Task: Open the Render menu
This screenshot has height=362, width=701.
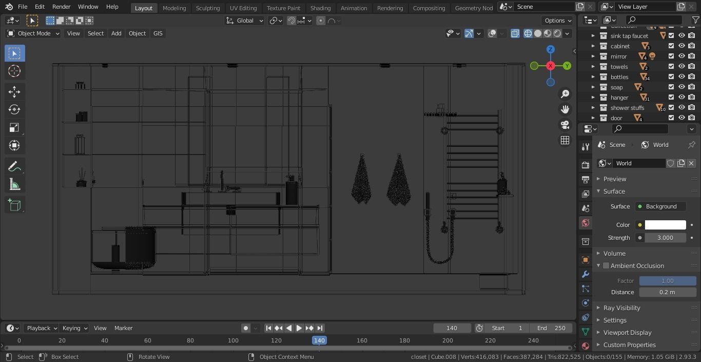Action: 61,7
